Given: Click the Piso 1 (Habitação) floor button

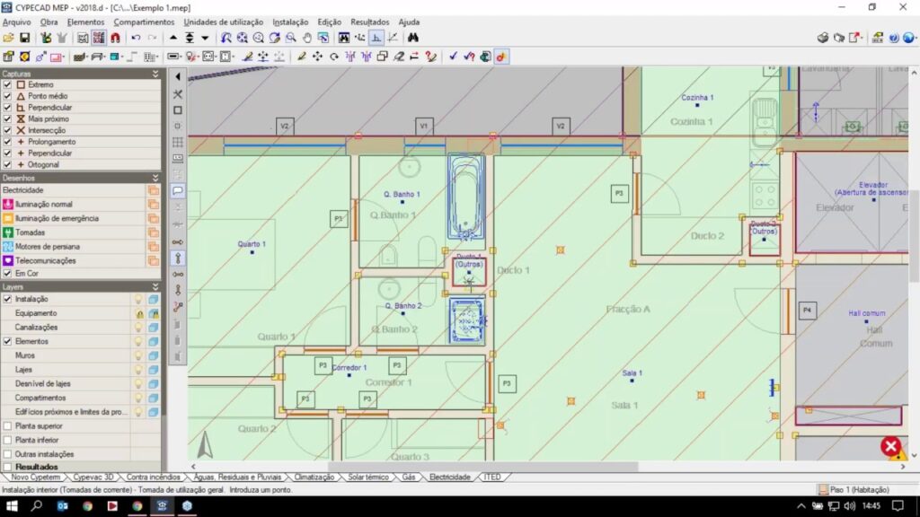Looking at the screenshot, I should (854, 489).
